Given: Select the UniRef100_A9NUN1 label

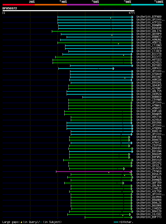Looking at the screenshot, I should tap(149, 40).
